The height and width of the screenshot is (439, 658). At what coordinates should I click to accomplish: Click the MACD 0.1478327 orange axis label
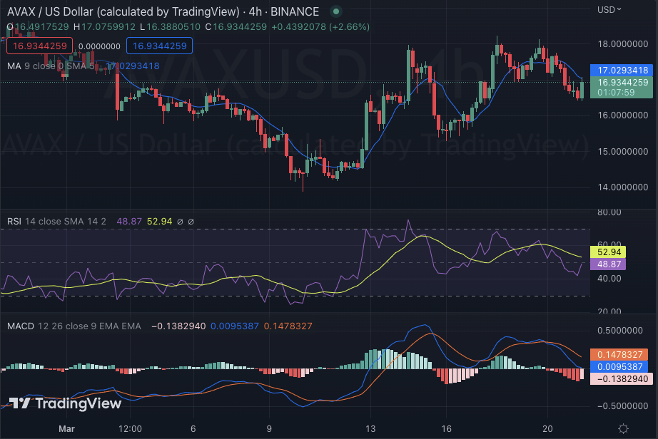click(619, 354)
